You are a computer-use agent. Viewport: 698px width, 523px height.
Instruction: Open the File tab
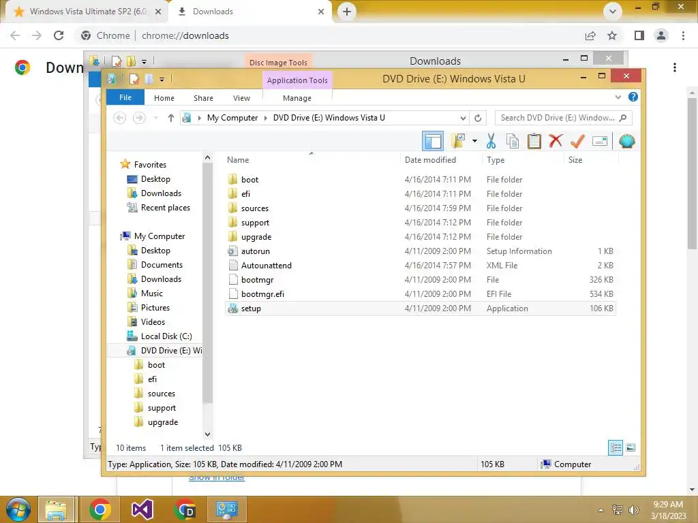[125, 97]
